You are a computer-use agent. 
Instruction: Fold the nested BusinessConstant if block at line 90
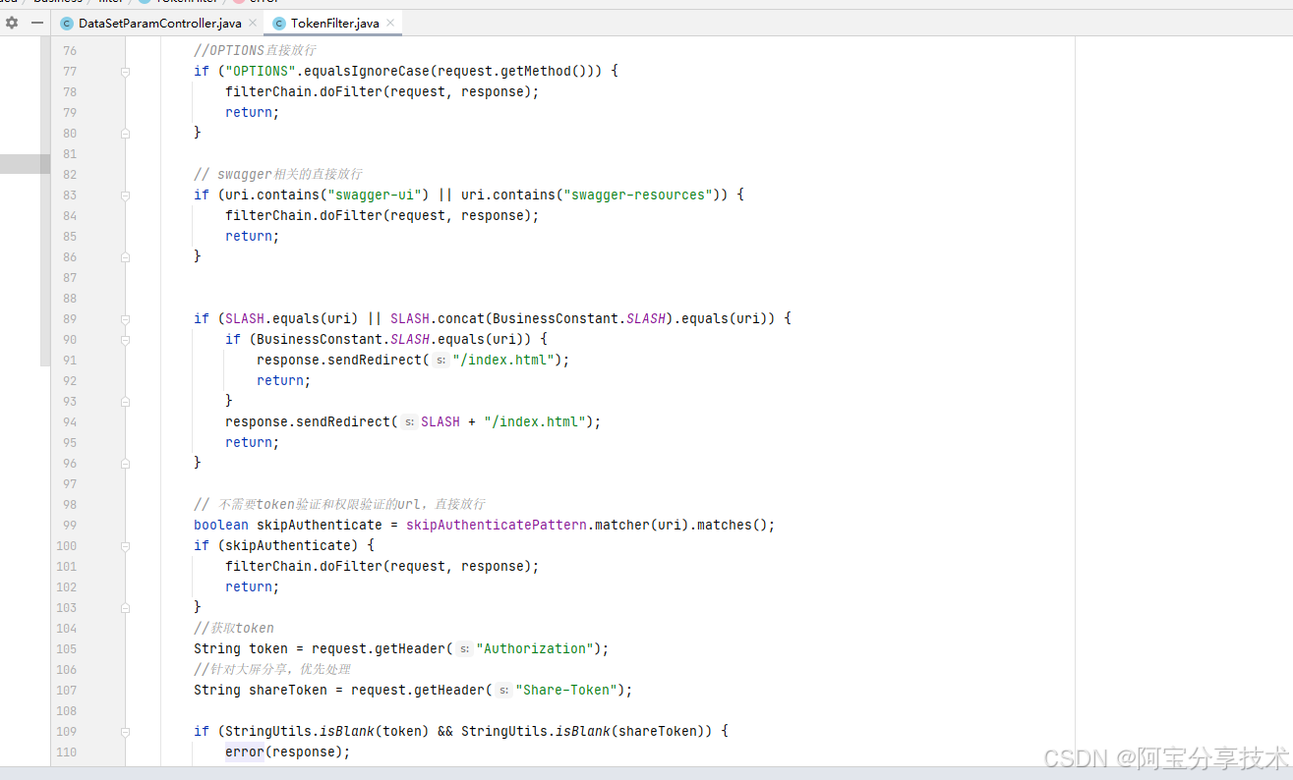[125, 340]
